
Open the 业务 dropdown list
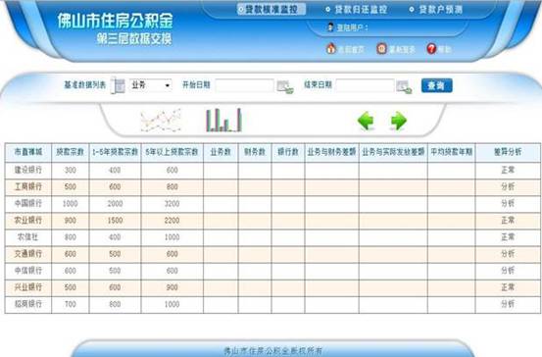click(150, 85)
